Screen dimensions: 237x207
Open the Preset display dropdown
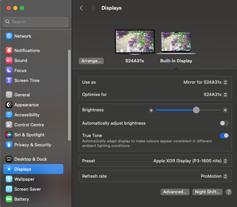point(190,161)
